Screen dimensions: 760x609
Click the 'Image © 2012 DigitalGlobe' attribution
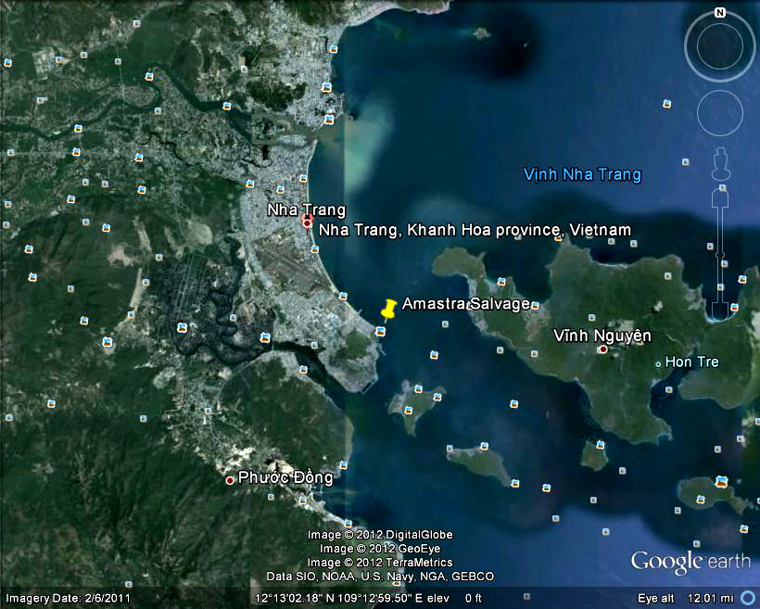click(380, 535)
